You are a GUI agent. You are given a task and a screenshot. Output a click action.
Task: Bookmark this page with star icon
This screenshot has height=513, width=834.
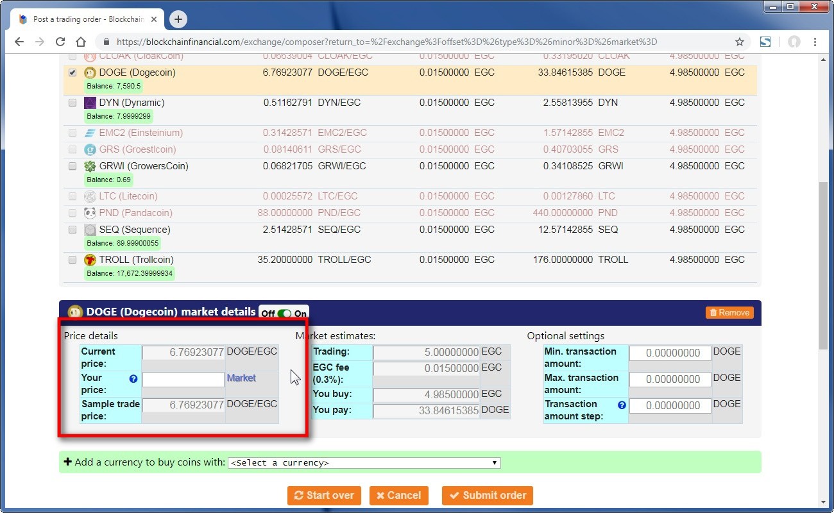point(739,42)
